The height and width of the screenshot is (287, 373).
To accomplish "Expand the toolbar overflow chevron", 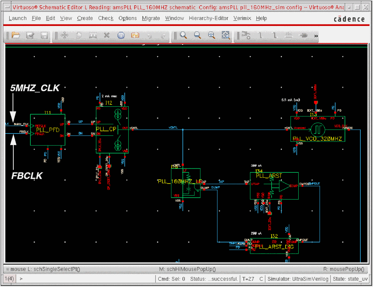I will tap(316, 36).
